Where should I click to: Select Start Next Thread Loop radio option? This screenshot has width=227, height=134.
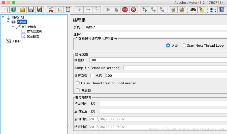coord(184,45)
